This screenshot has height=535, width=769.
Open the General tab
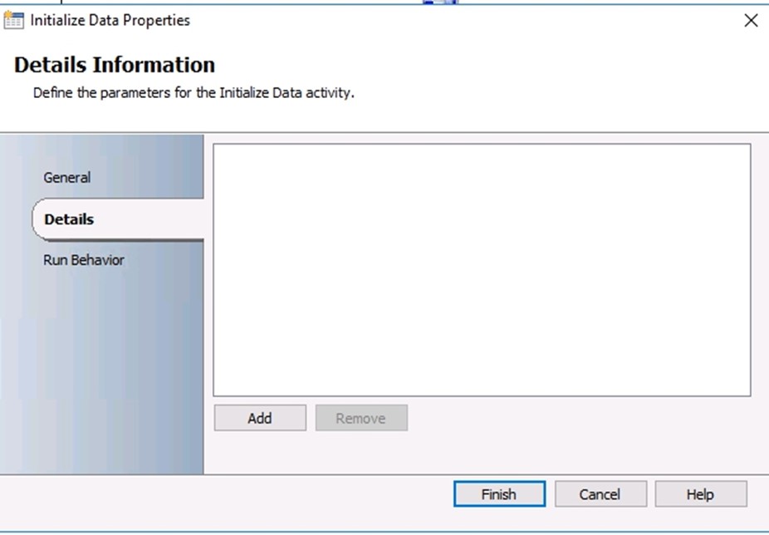[x=66, y=177]
